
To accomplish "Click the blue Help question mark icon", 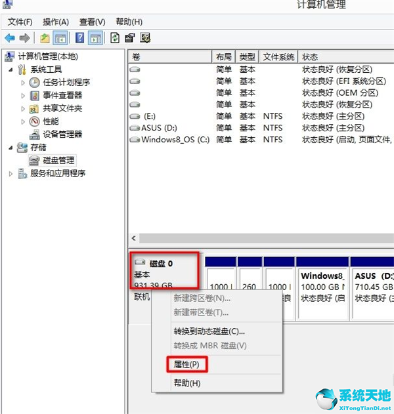I will coord(80,38).
